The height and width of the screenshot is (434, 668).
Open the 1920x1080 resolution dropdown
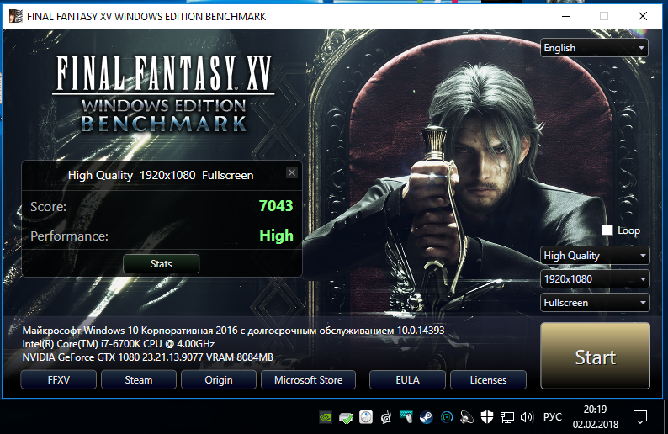click(595, 279)
